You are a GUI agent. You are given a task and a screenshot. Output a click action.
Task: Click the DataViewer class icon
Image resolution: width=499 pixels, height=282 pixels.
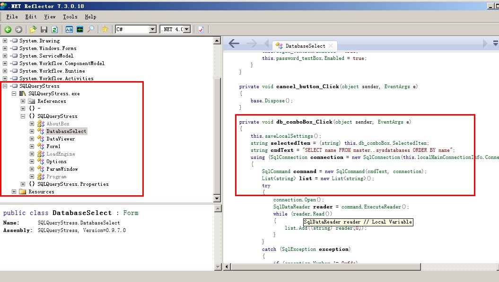pos(41,139)
